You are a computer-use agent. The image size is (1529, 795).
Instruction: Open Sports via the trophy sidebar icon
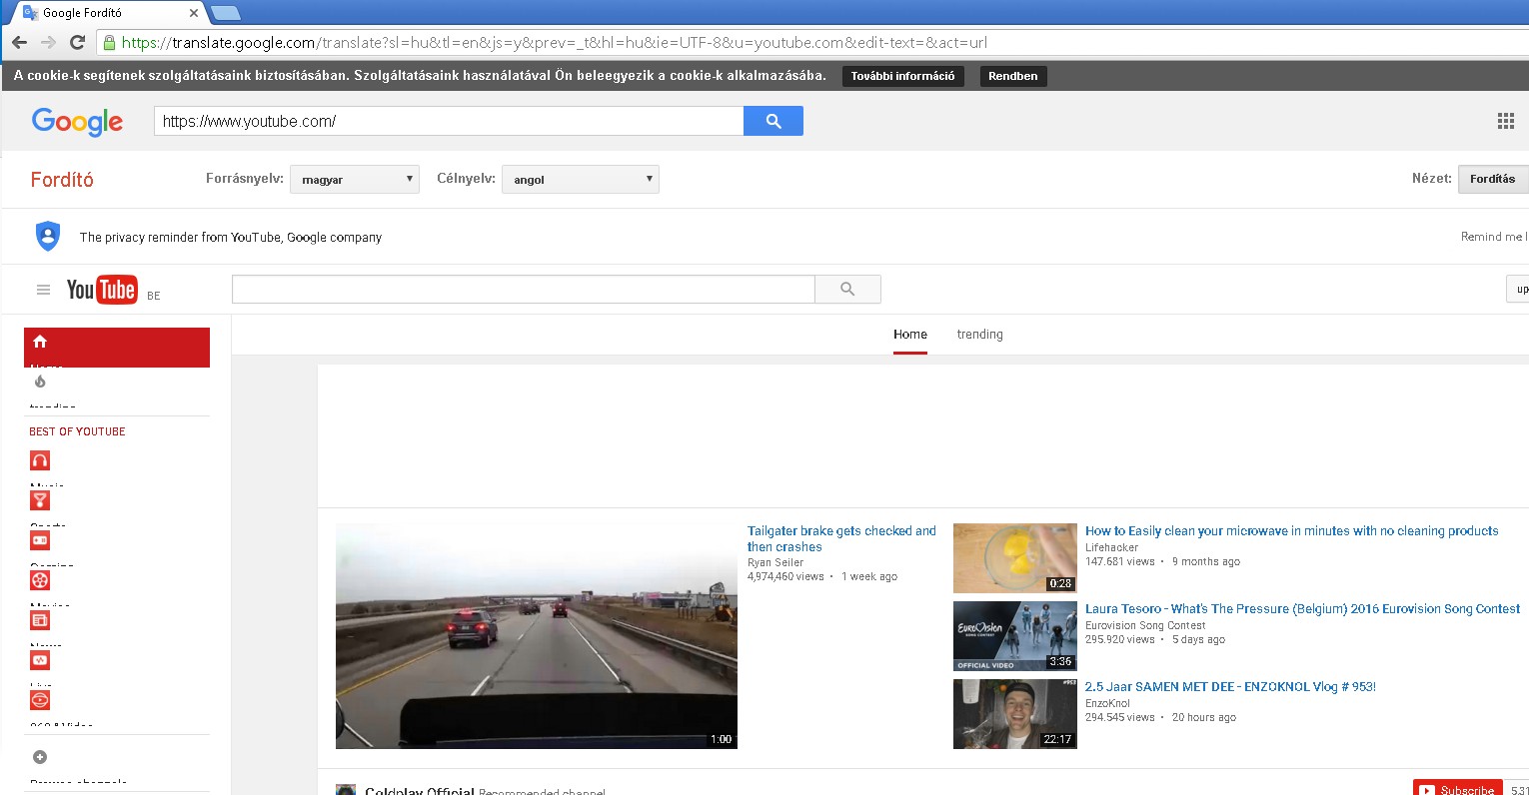(40, 500)
